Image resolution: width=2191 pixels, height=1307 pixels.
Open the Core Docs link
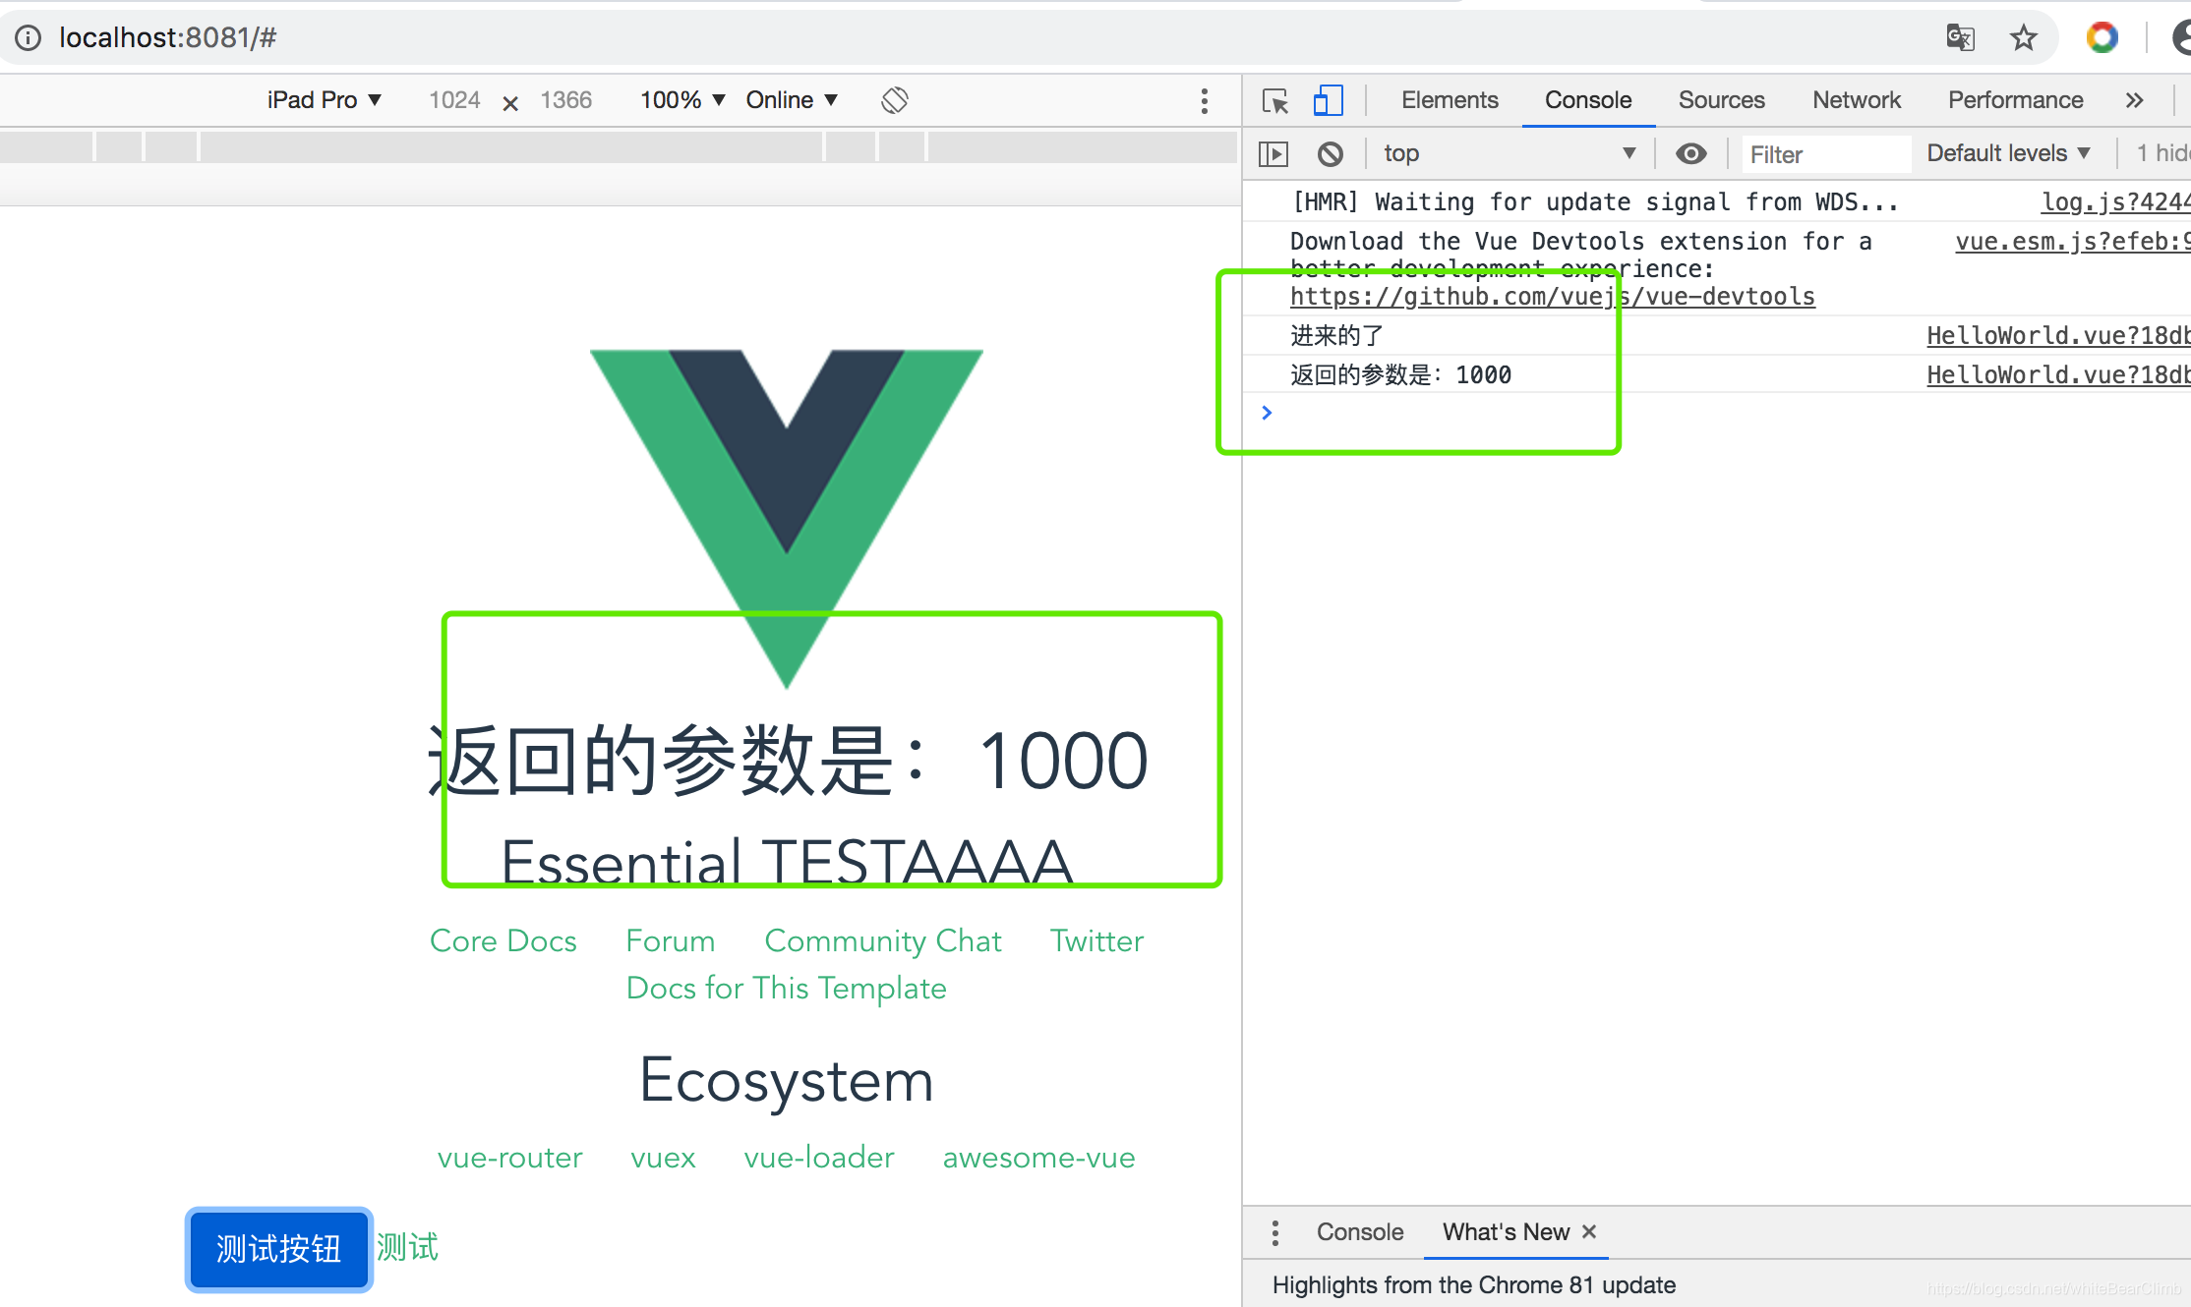coord(503,940)
